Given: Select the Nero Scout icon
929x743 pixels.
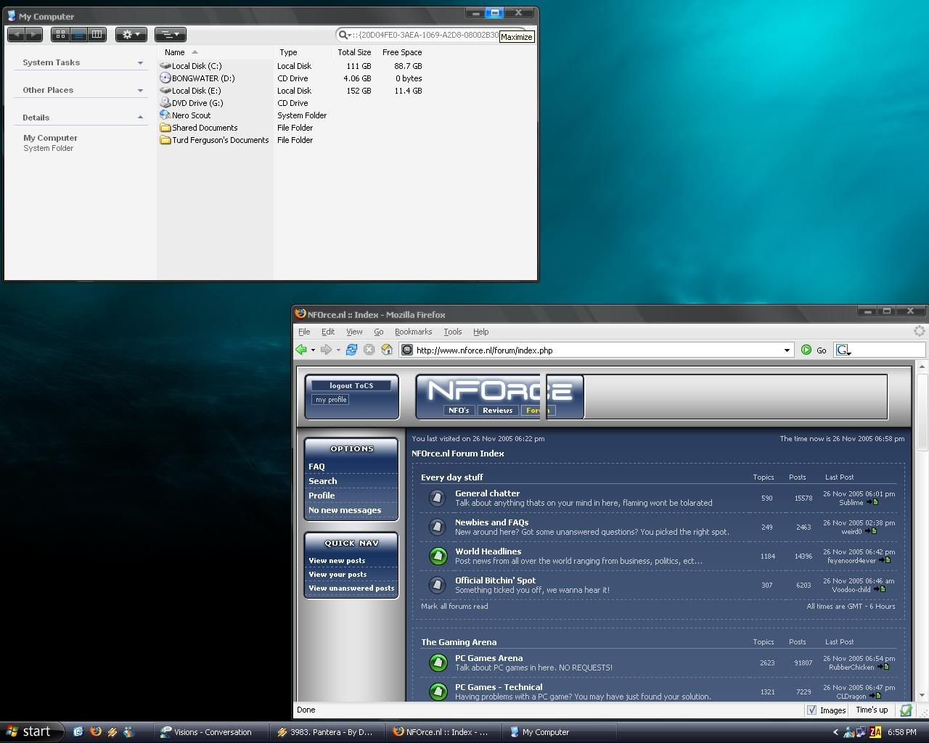Looking at the screenshot, I should pyautogui.click(x=165, y=115).
